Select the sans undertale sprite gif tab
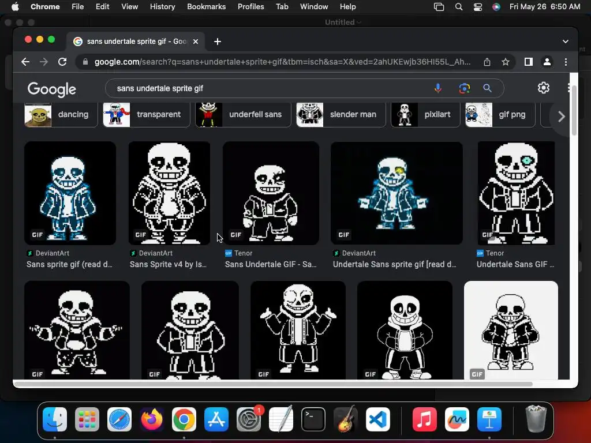This screenshot has width=591, height=443. click(136, 42)
